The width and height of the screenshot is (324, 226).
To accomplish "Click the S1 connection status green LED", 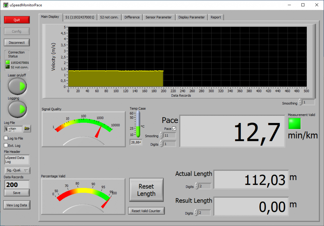I will [x=8, y=62].
